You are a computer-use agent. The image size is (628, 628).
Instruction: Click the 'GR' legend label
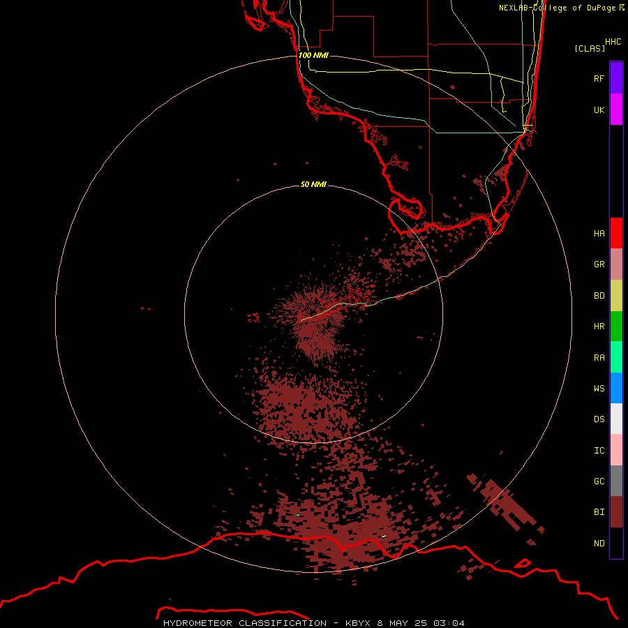599,264
